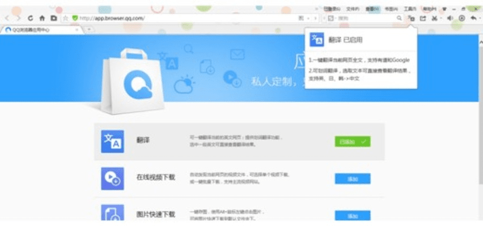Bookmark this page with the star icon
This screenshot has width=483, height=226.
[66, 19]
